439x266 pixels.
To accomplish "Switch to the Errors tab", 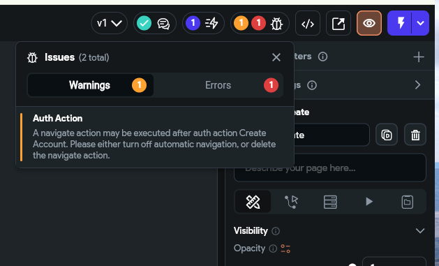I will [218, 85].
